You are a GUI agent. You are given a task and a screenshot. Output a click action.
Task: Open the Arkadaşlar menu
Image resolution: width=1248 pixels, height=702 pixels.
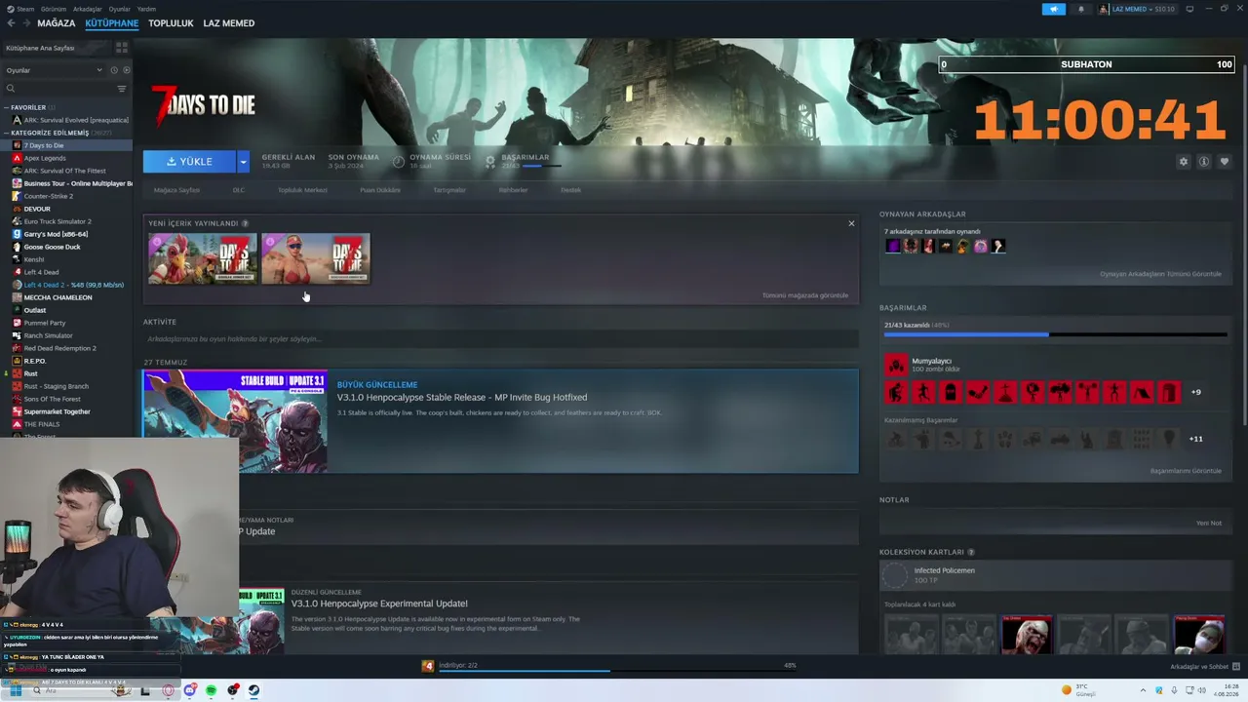[88, 9]
